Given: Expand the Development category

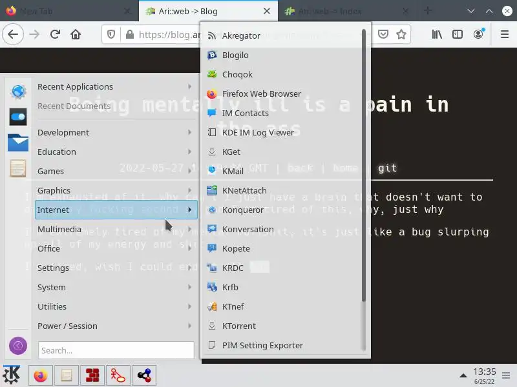Looking at the screenshot, I should [116, 132].
